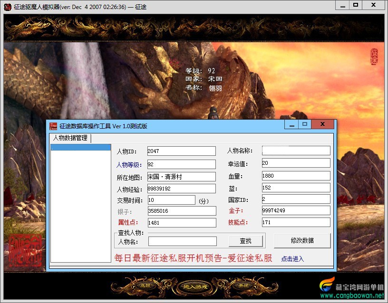The image size is (388, 303).
Task: Click the 金子 field showing 99974249
Action: 296,210
